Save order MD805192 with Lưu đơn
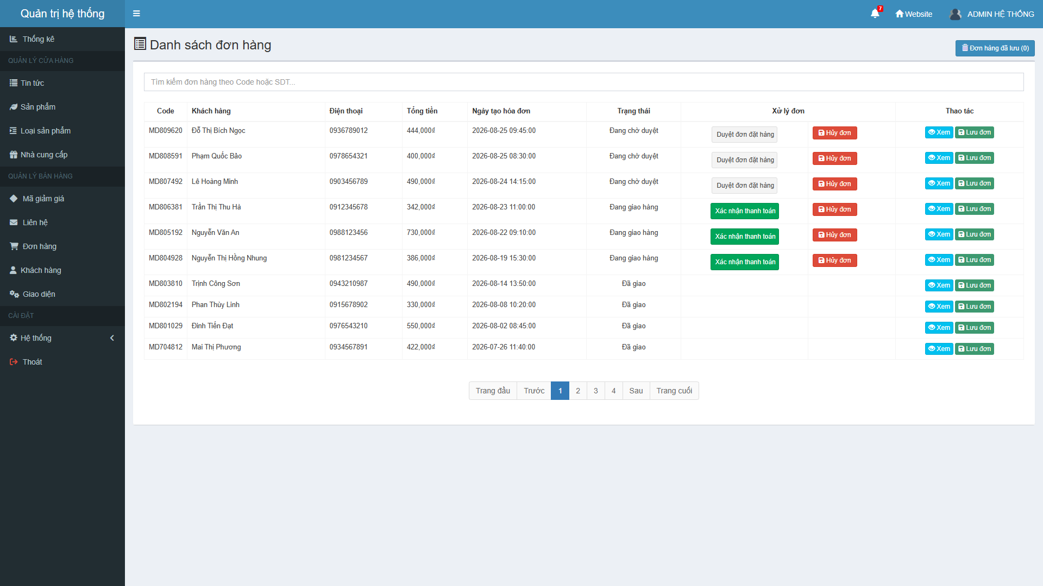This screenshot has height=586, width=1043. [x=974, y=234]
